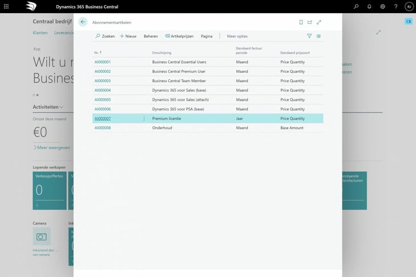Viewport: 416px width, 277px height.
Task: Select the Premium licentie cell
Action: click(167, 119)
